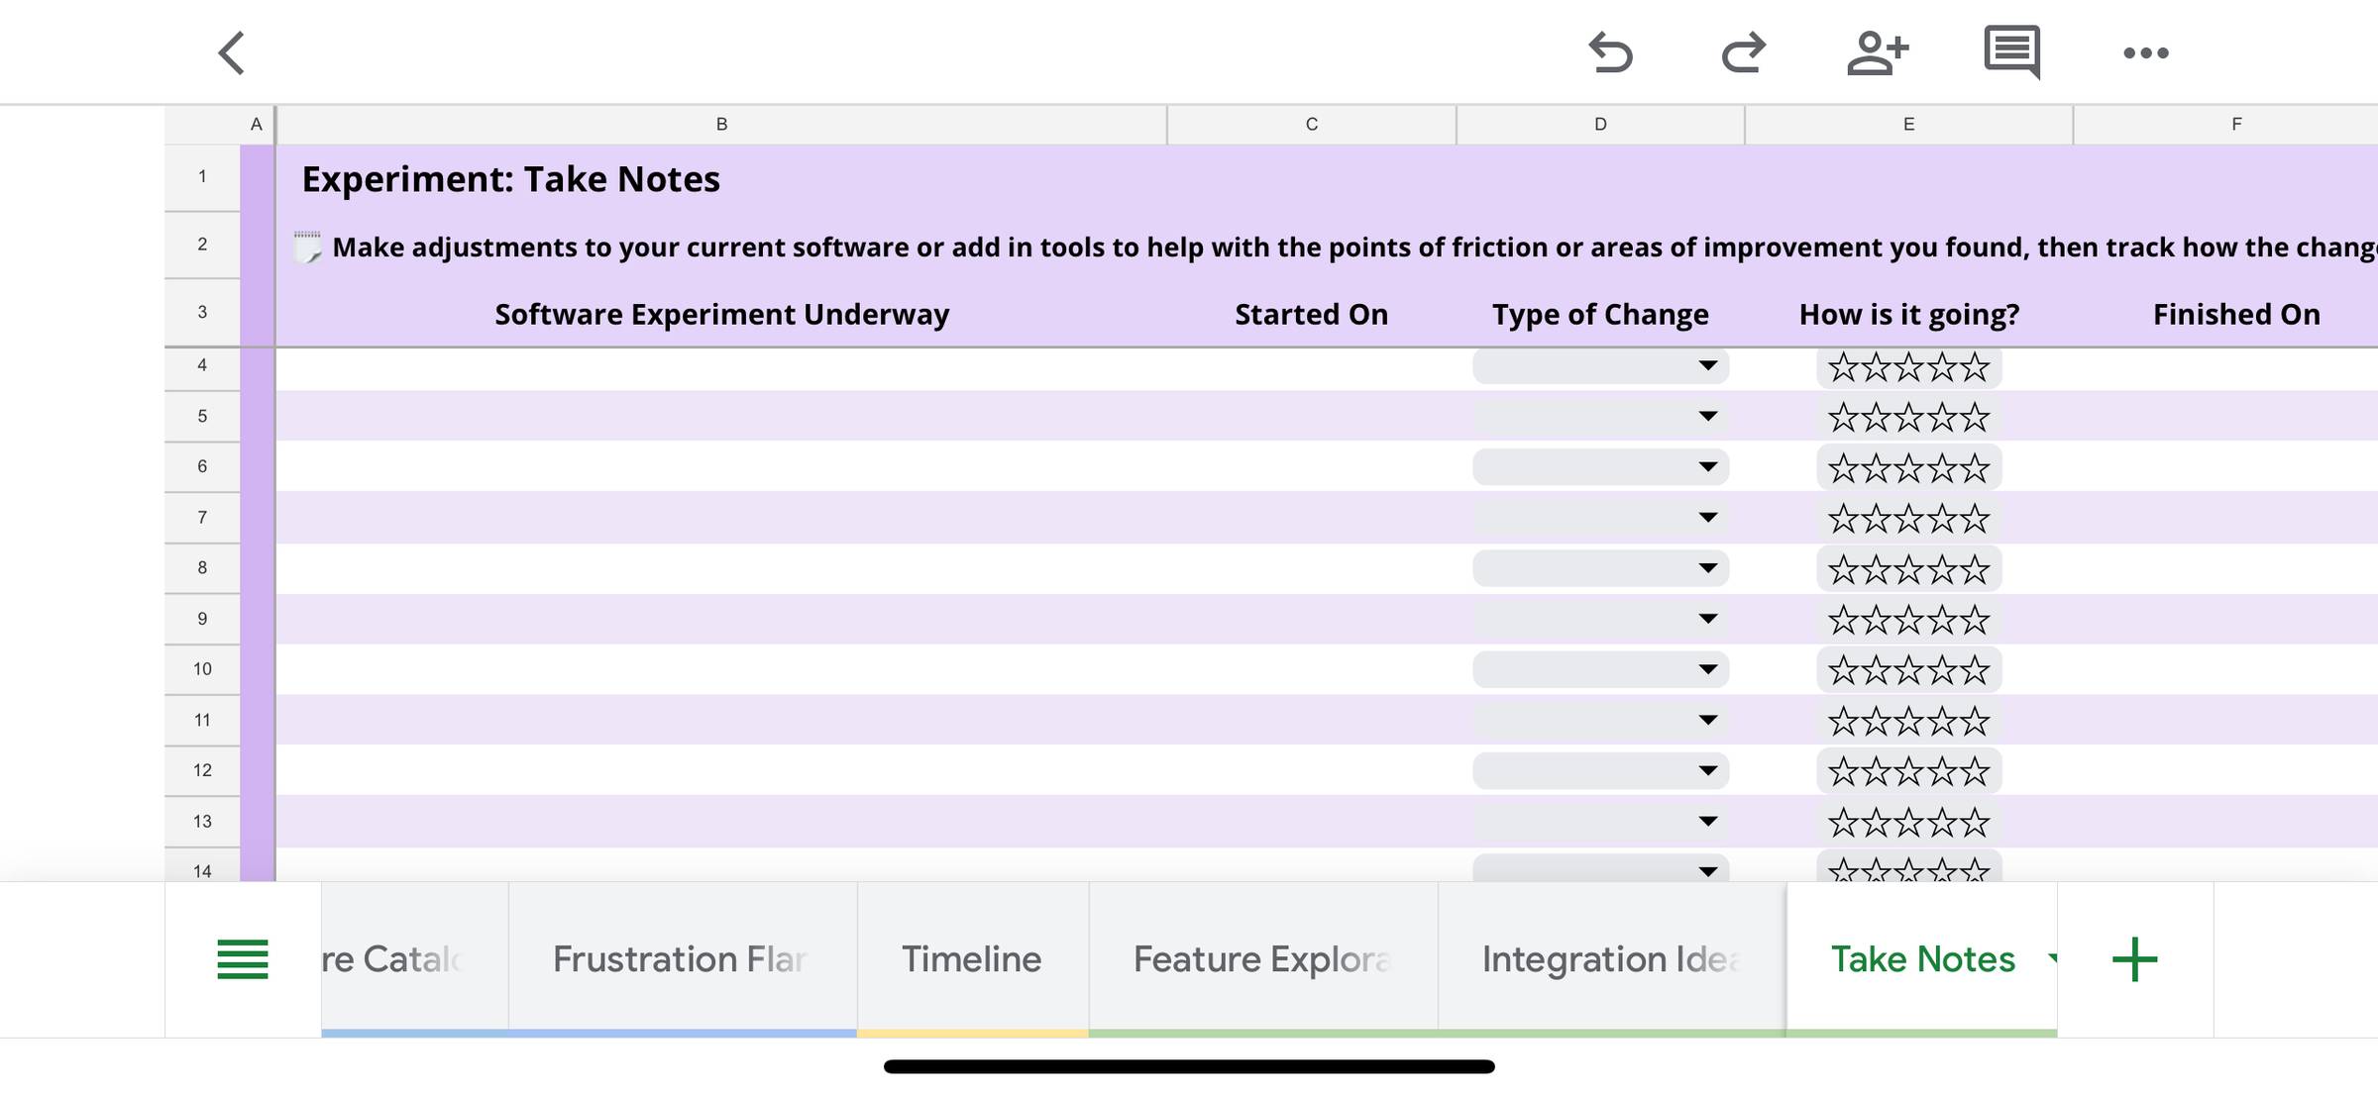Click the star rating in row 6

pyautogui.click(x=1908, y=468)
